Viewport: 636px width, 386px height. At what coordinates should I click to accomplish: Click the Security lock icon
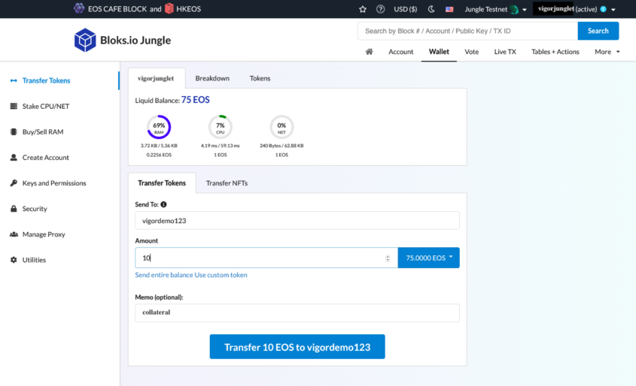coord(14,208)
